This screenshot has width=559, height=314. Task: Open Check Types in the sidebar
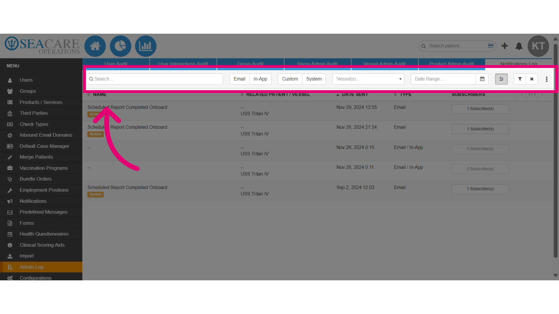tap(41, 124)
